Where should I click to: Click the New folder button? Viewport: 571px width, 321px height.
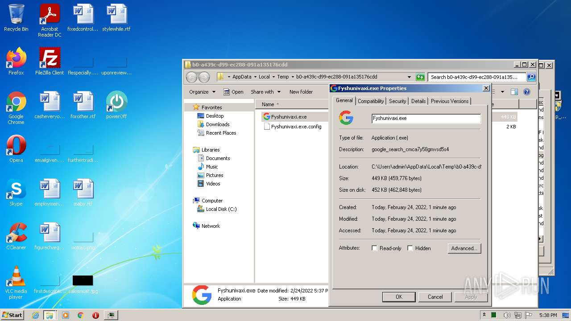click(x=301, y=92)
